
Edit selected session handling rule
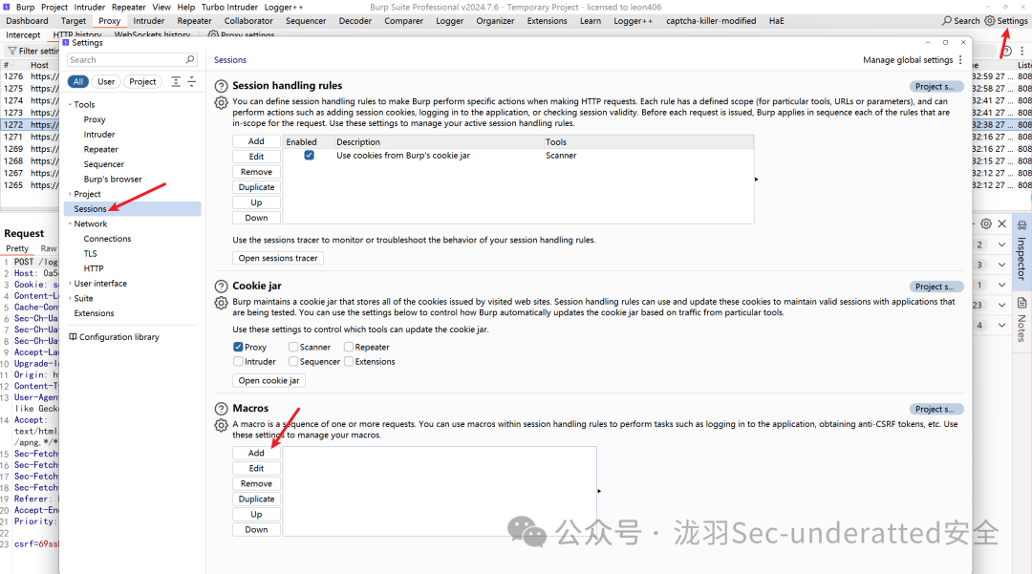point(256,157)
